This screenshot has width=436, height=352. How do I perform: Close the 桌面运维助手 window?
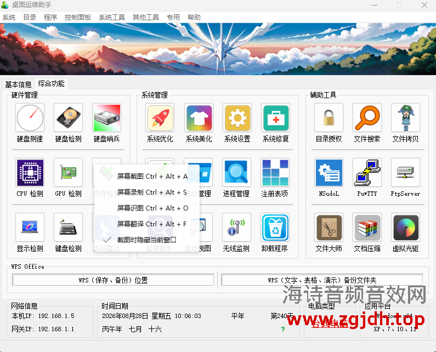[x=424, y=5]
